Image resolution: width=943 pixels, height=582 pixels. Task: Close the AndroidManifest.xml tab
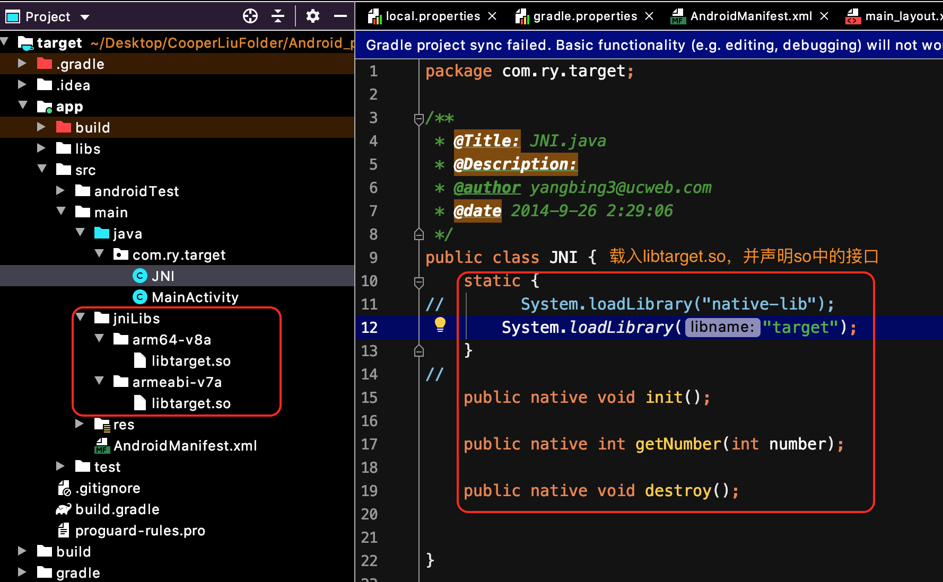click(824, 16)
